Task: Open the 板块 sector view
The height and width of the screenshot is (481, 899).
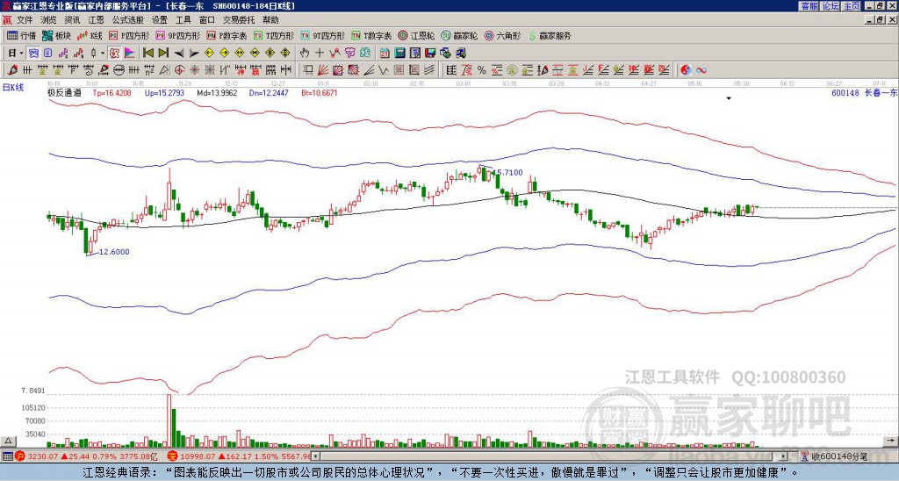Action: point(56,35)
